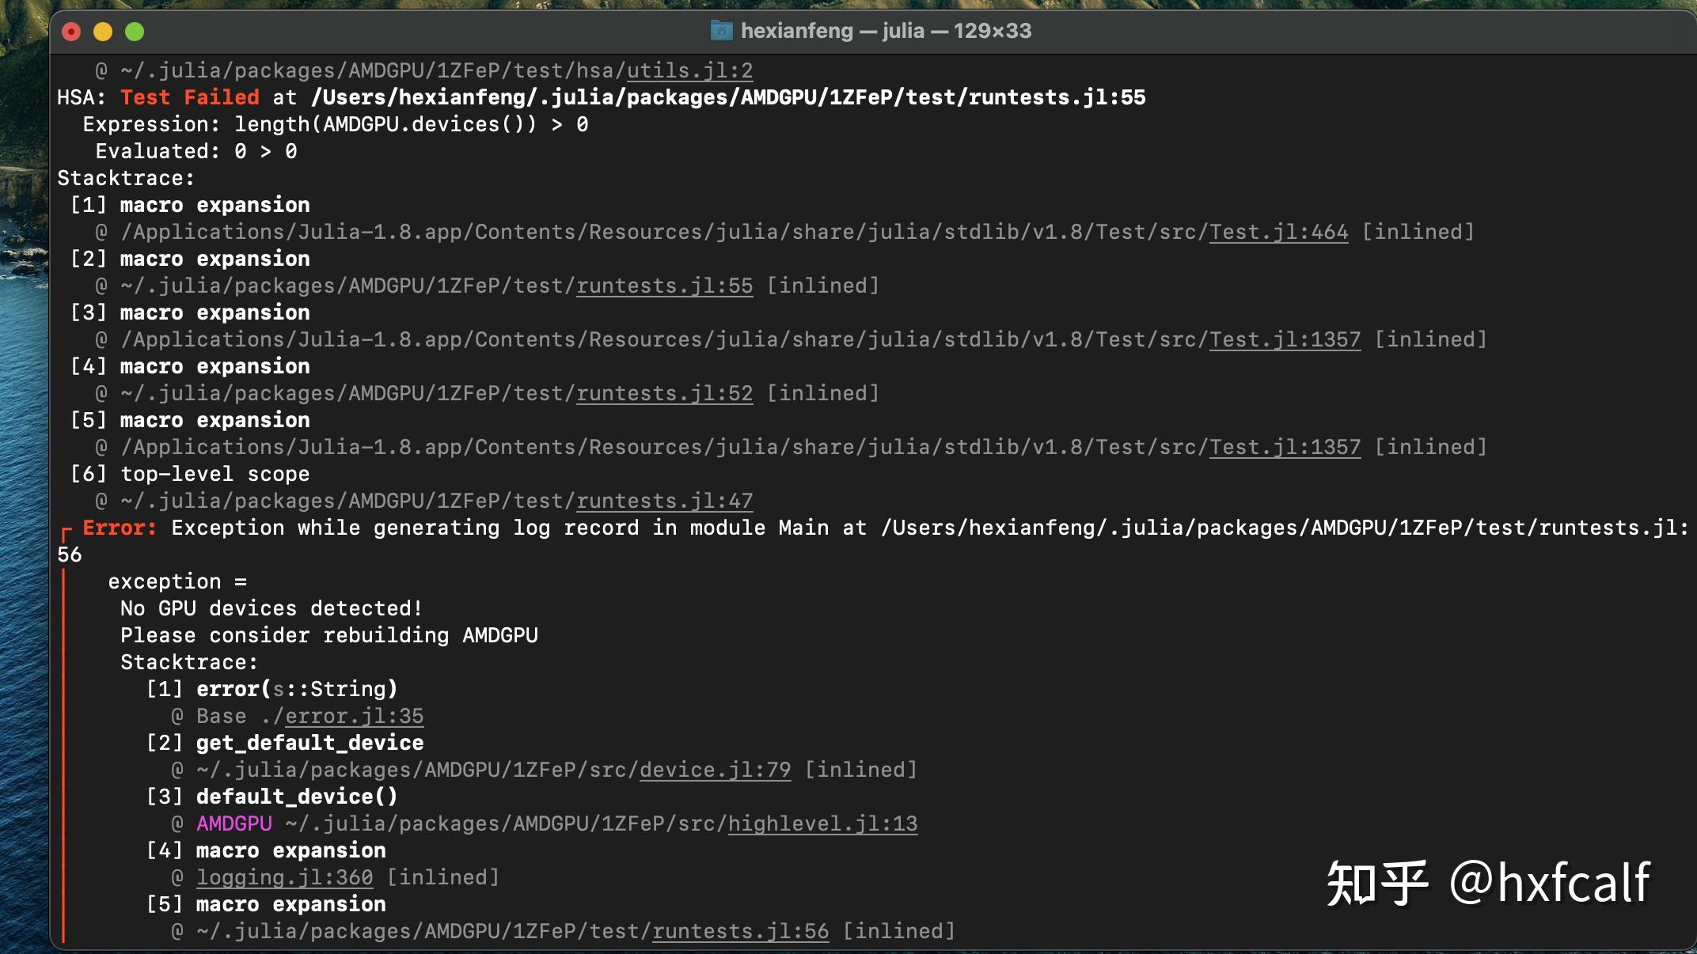
Task: Click the folder icon in the title bar
Action: pyautogui.click(x=721, y=31)
